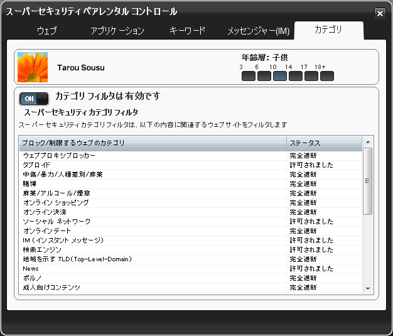Screen dimensions: 393x336
Task: Click status 完全遮断 for 成人向けコンテンツ
Action: click(x=303, y=288)
